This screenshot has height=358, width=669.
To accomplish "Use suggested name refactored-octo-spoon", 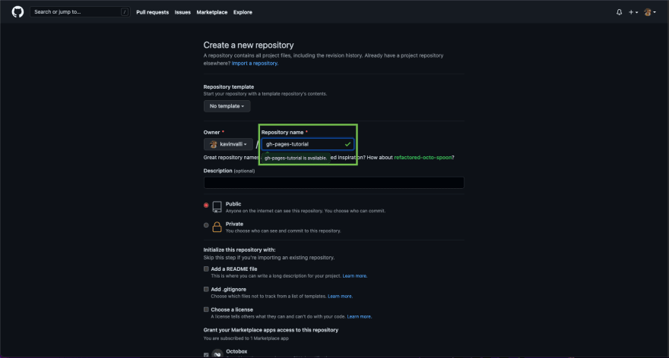I will click(x=423, y=158).
